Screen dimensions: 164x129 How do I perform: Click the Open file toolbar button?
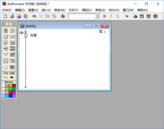click(x=12, y=16)
